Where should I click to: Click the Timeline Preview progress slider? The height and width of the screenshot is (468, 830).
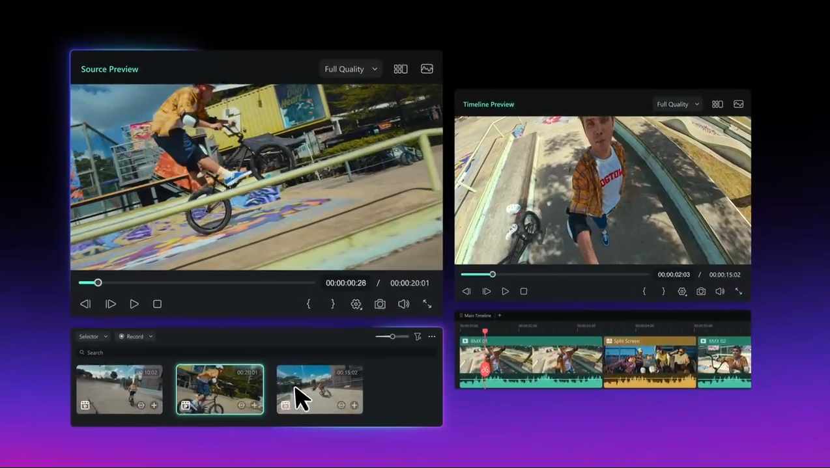pyautogui.click(x=554, y=275)
